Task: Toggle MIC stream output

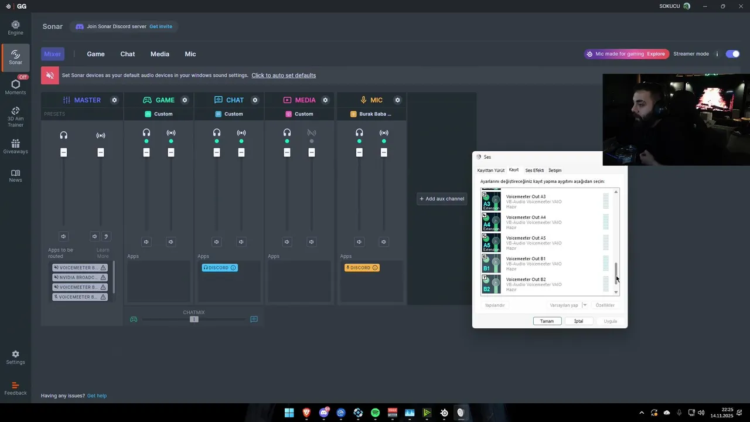Action: pos(384,133)
